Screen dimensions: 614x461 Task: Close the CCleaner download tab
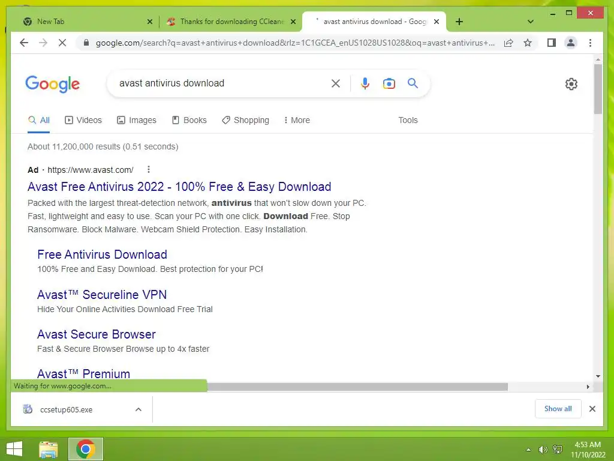point(293,22)
